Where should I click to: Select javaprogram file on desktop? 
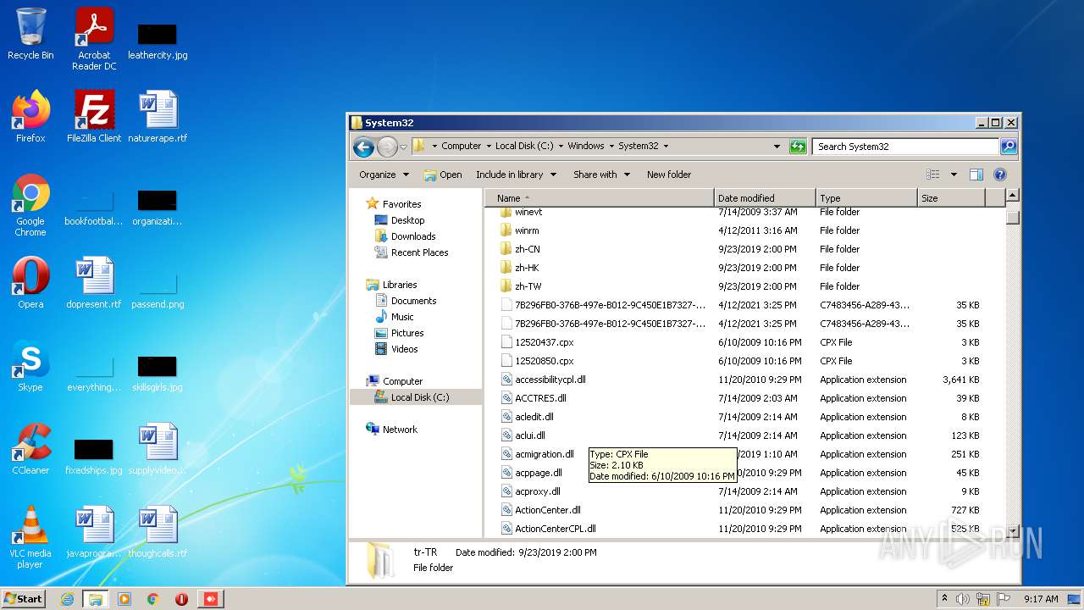(x=94, y=532)
